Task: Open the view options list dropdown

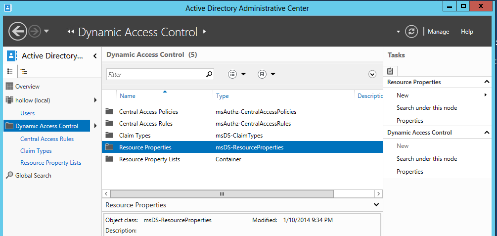Action: point(237,74)
